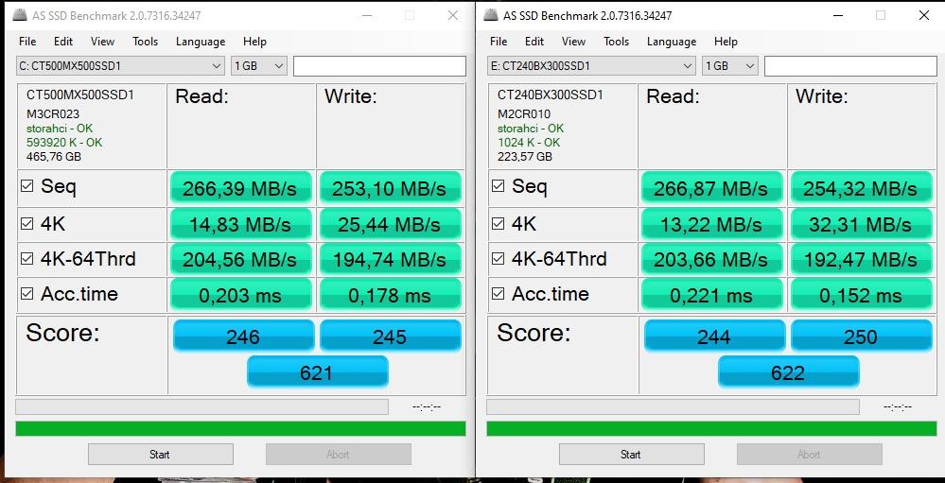The image size is (945, 483).
Task: Toggle Acc.time checkbox in right window
Action: (x=498, y=294)
